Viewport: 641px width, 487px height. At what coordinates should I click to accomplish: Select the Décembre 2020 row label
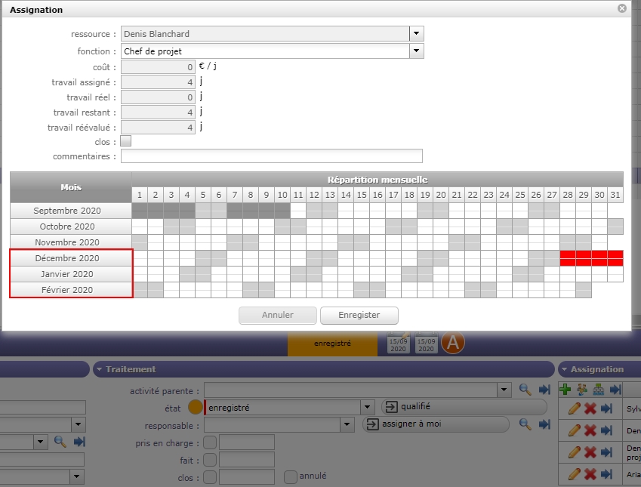(70, 258)
